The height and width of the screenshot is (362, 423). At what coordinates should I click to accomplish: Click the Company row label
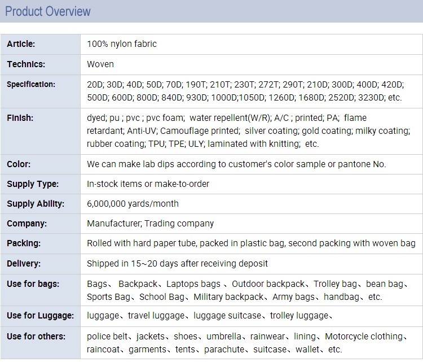[x=27, y=224]
